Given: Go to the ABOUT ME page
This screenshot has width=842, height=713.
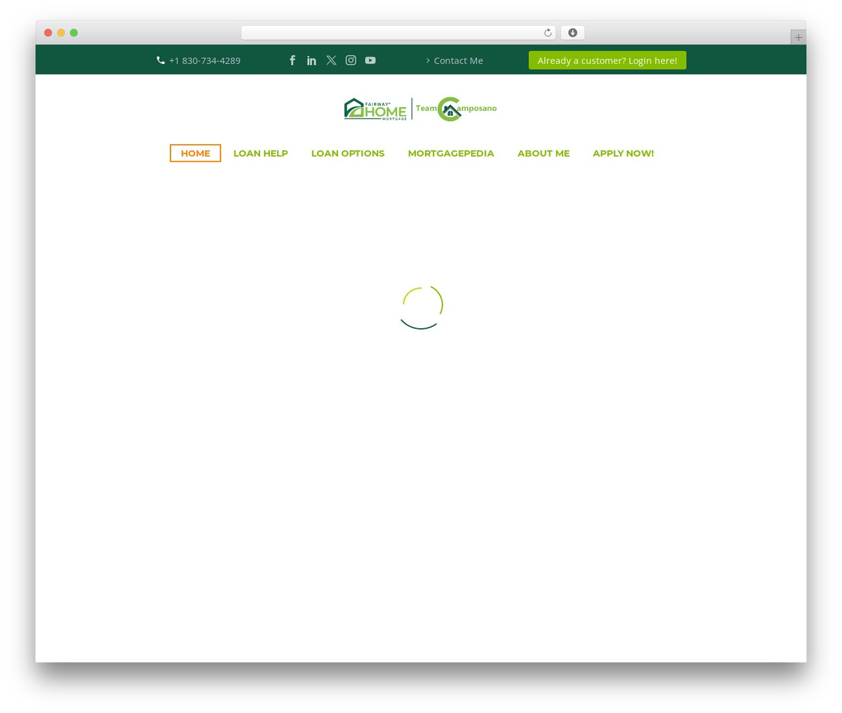Looking at the screenshot, I should coord(543,153).
